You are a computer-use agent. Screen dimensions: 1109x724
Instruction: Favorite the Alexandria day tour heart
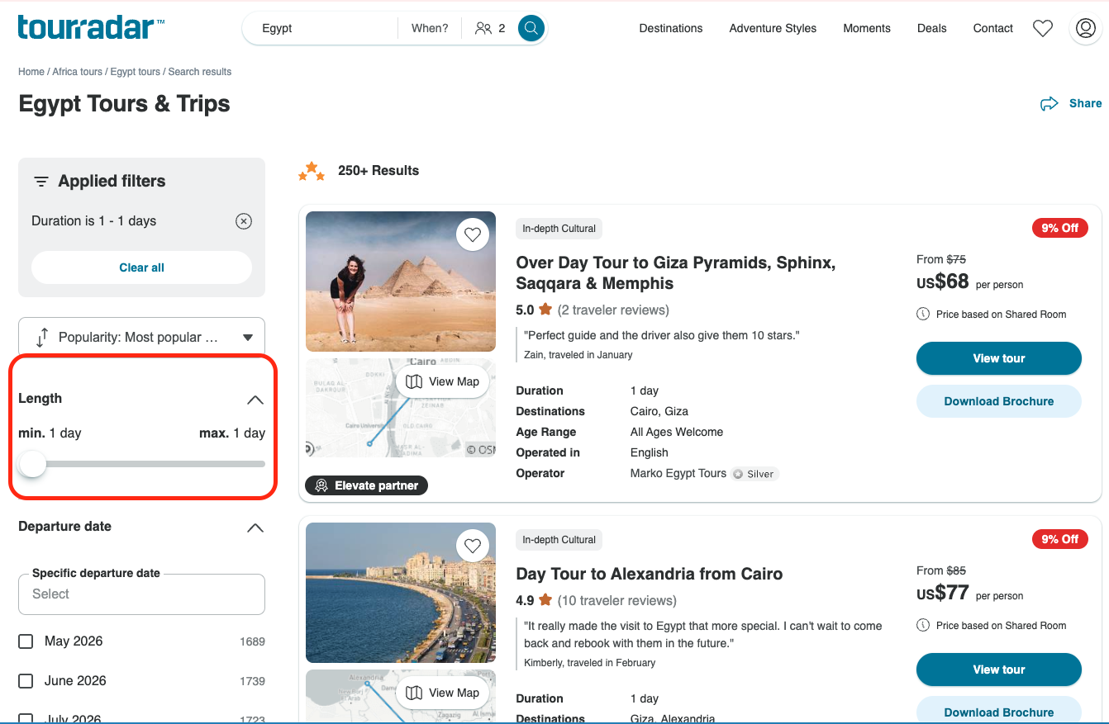click(x=473, y=546)
